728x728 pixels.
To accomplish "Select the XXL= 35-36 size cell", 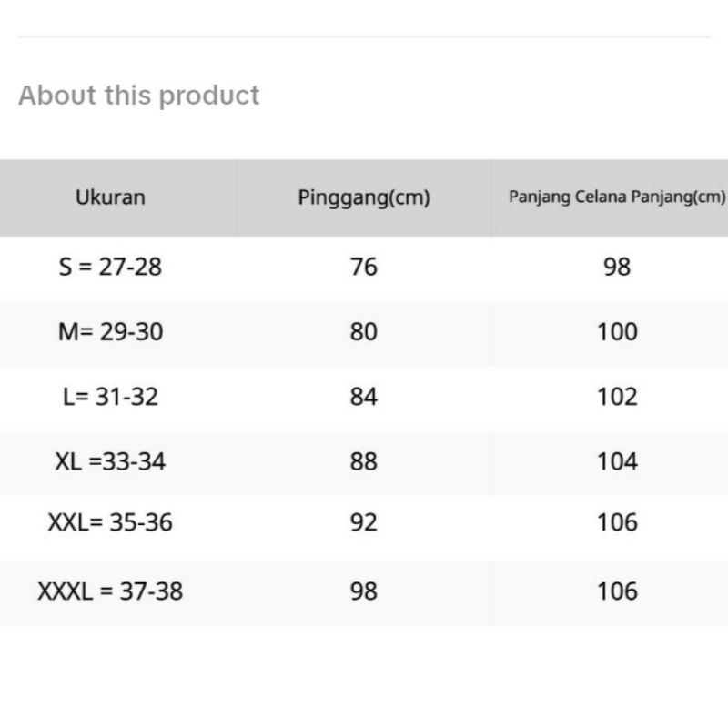I will [x=110, y=522].
